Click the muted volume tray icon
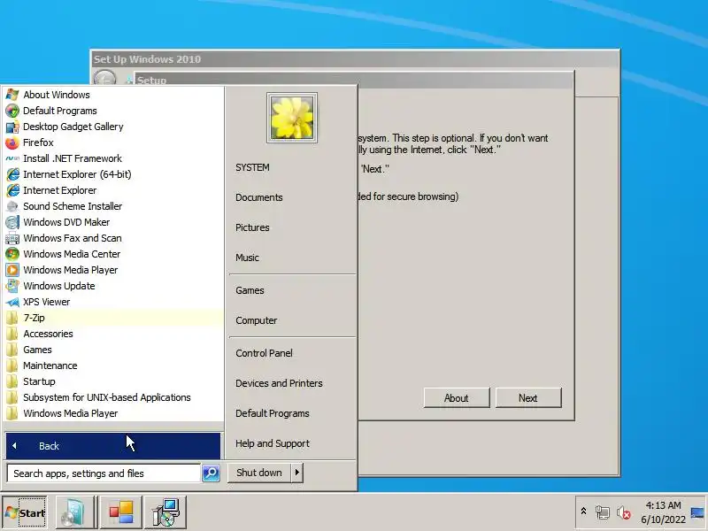The image size is (708, 531). 624,512
